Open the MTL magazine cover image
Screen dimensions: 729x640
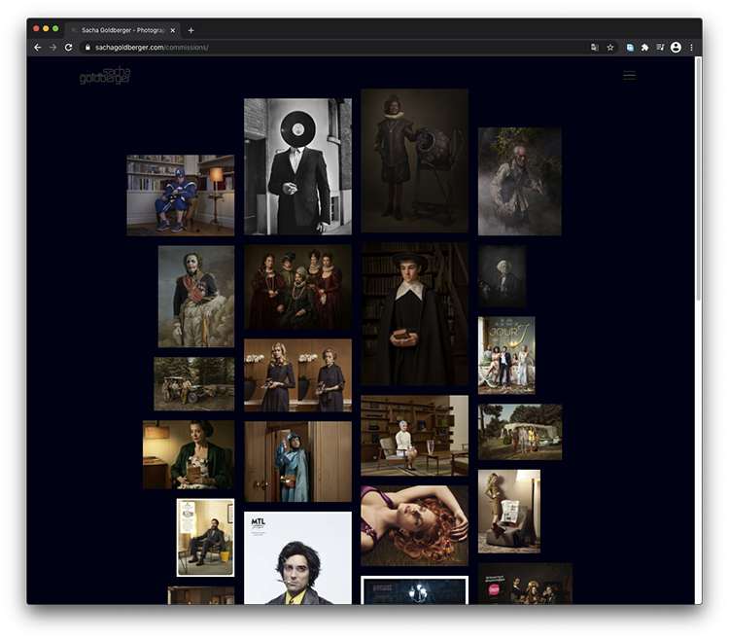click(297, 557)
